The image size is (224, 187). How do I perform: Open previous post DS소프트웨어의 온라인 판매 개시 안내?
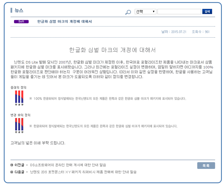click(68, 165)
